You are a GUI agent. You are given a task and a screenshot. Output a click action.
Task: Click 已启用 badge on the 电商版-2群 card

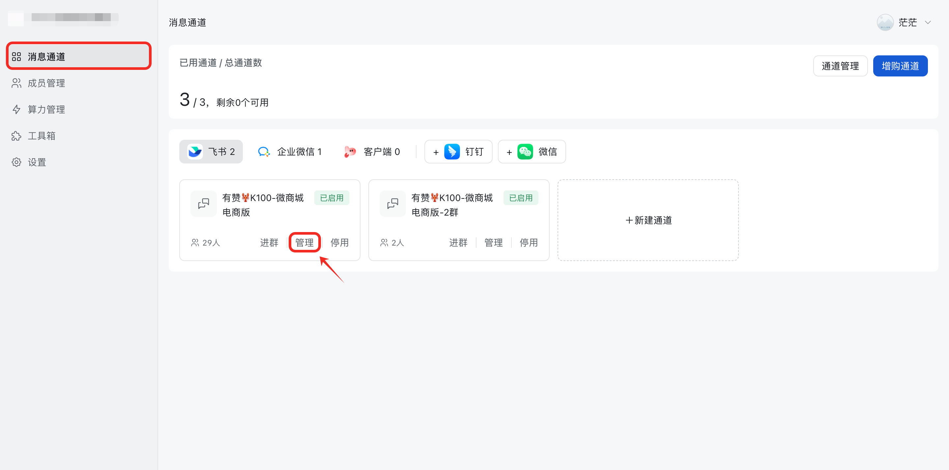click(521, 198)
